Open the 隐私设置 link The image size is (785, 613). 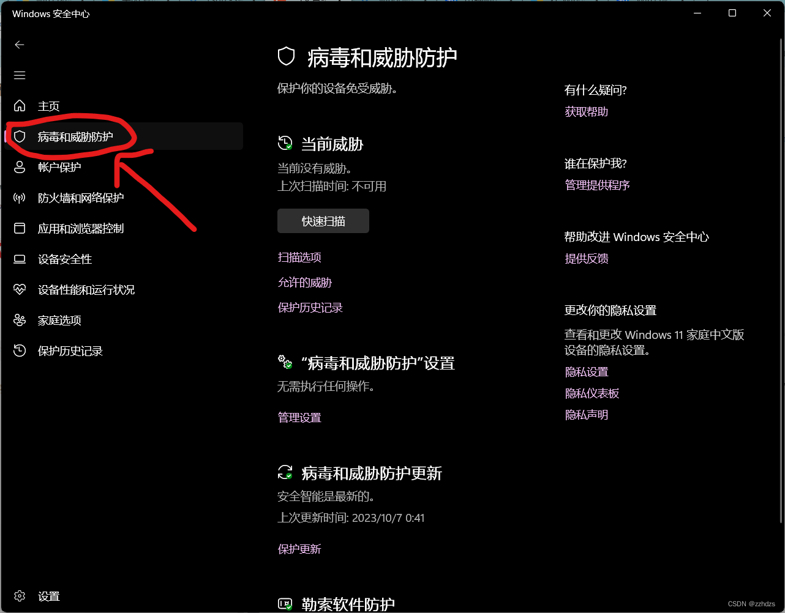(x=587, y=372)
